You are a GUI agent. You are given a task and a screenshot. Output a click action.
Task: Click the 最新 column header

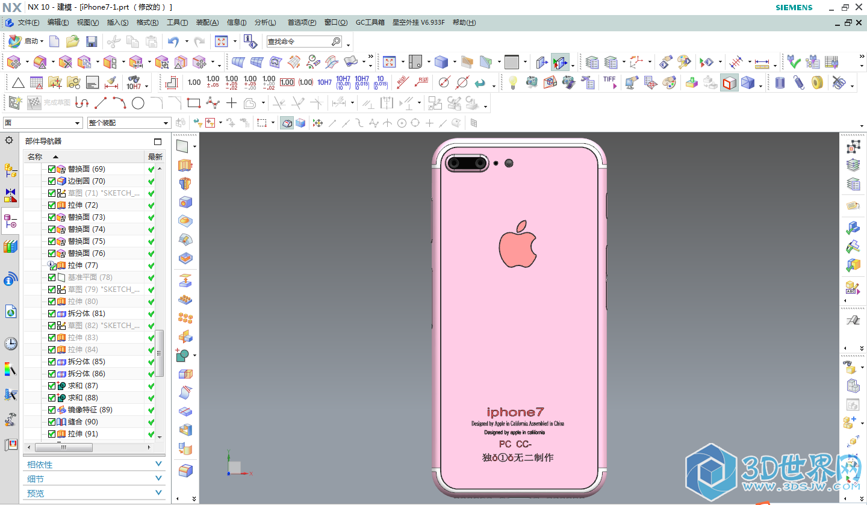pos(155,156)
